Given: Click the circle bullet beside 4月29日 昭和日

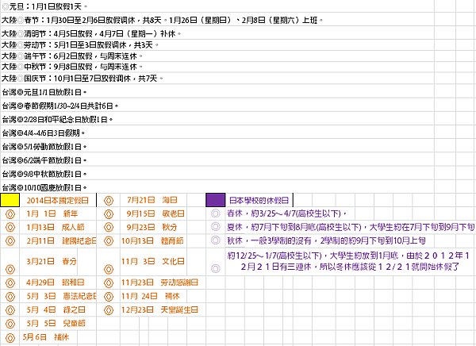Looking at the screenshot, I should (10, 283).
